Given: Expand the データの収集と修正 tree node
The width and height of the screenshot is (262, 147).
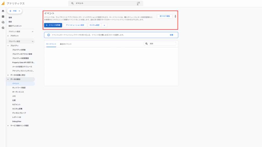Looking at the screenshot, I should click(x=8, y=75).
